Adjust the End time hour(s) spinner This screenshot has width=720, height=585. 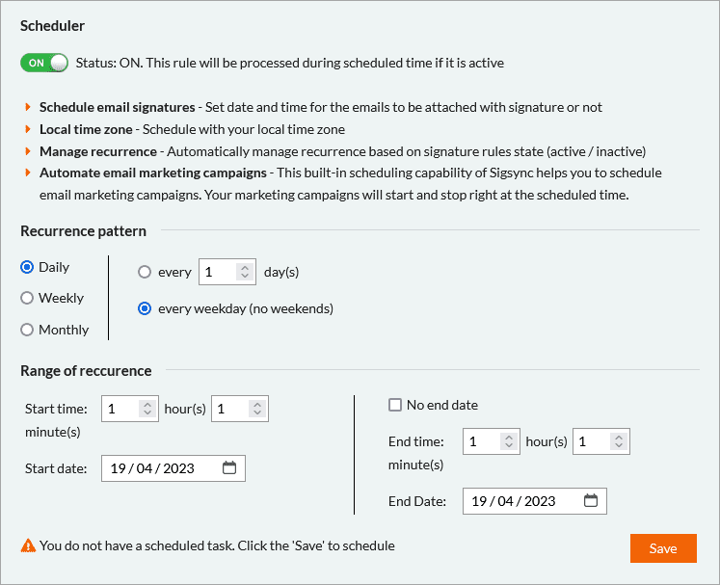[x=509, y=441]
